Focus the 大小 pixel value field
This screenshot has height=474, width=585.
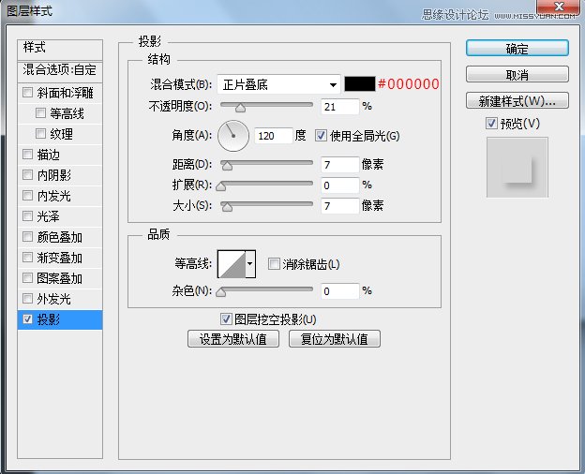click(340, 206)
